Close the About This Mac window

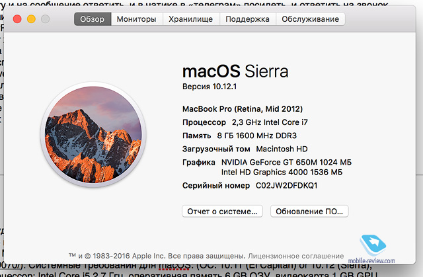[17, 19]
